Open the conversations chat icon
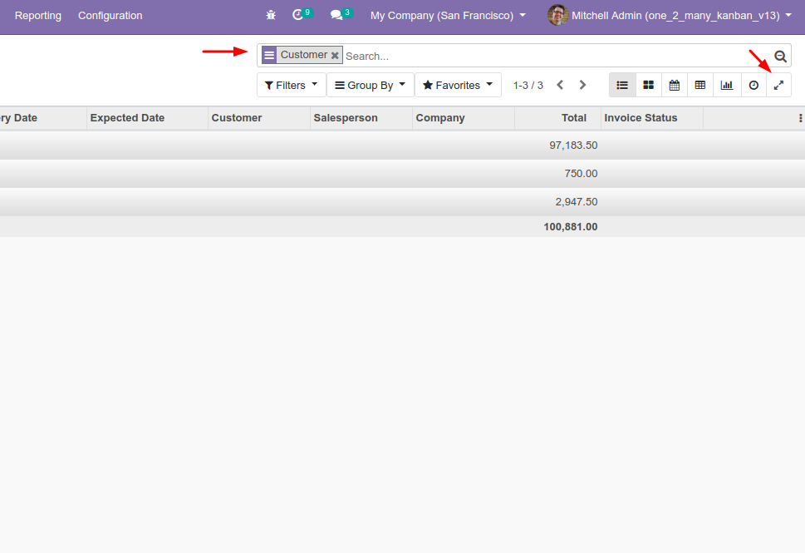Screen dimensions: 805x553 [x=336, y=15]
